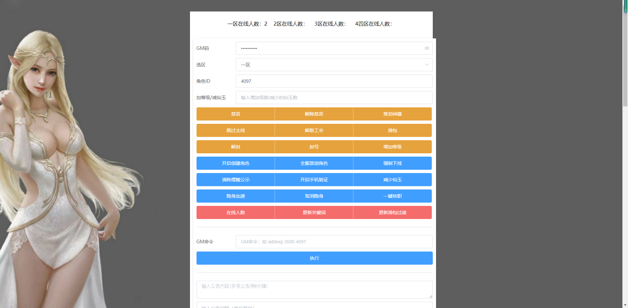Click the 一区在线人数: 2 text
This screenshot has width=628, height=308.
pos(247,24)
